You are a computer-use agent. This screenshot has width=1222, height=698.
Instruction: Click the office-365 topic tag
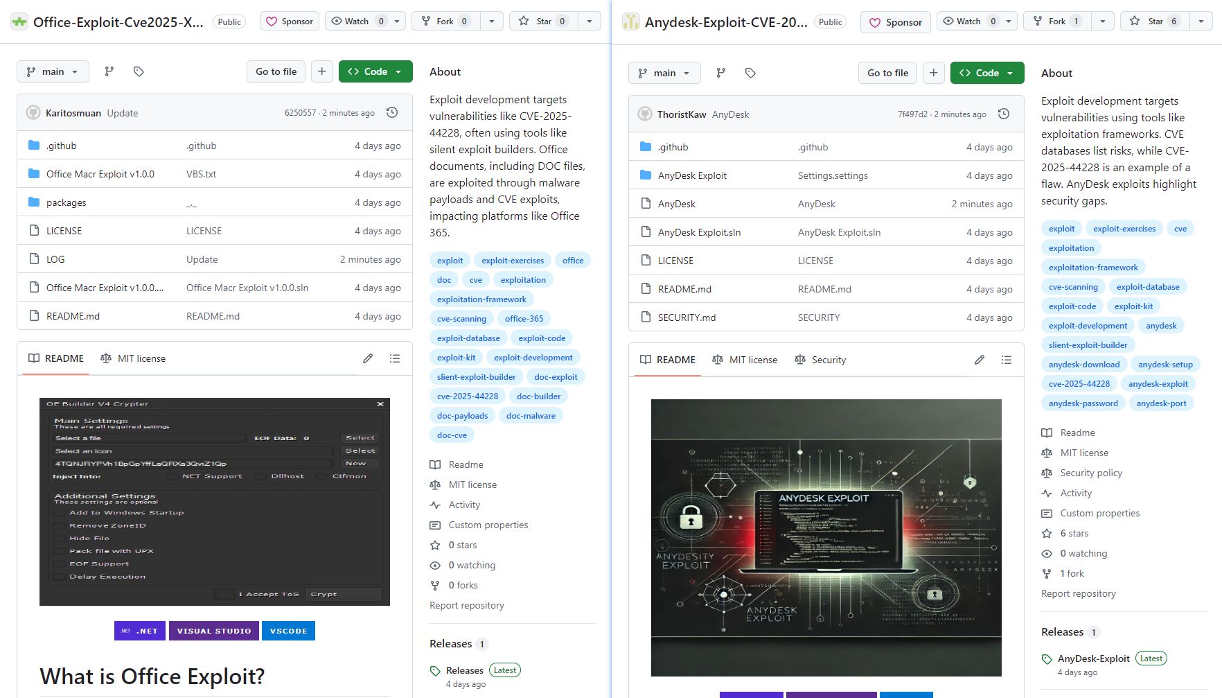click(524, 319)
